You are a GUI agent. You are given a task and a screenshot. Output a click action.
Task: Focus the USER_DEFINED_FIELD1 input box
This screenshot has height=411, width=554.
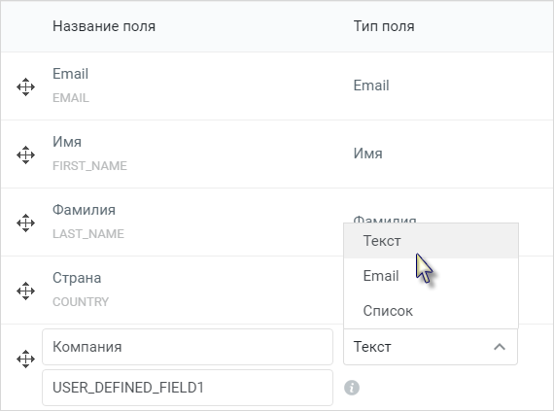click(x=188, y=388)
